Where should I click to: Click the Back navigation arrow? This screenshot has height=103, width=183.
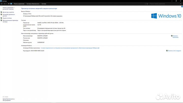pyautogui.click(x=2, y=4)
